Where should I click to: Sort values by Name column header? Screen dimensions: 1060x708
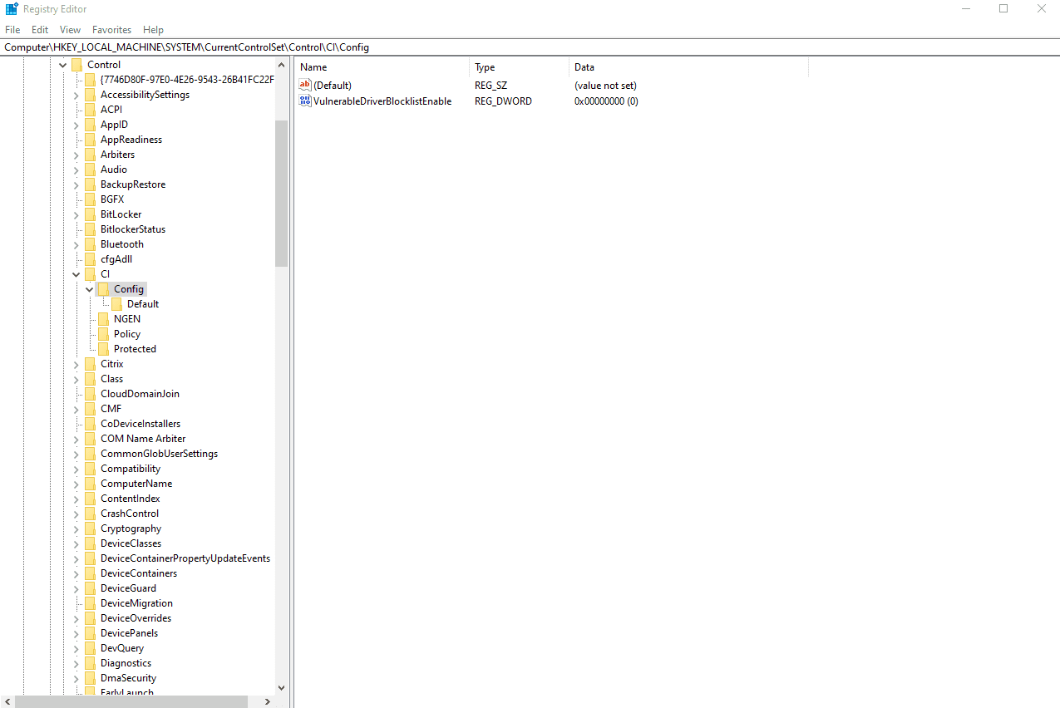[x=382, y=67]
